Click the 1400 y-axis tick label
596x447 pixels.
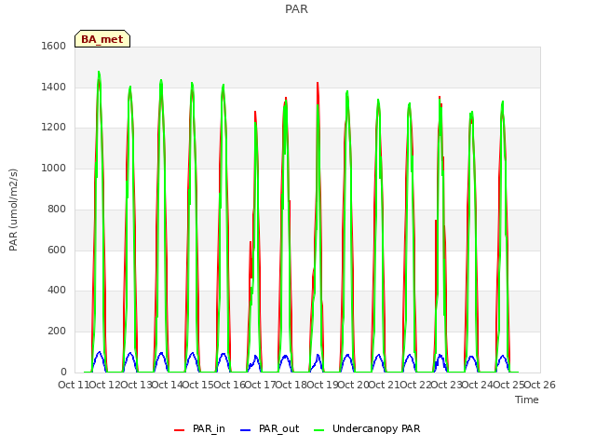tap(54, 87)
